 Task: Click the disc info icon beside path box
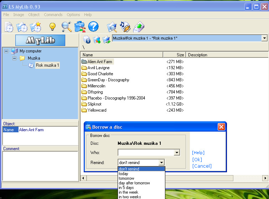coord(87,40)
